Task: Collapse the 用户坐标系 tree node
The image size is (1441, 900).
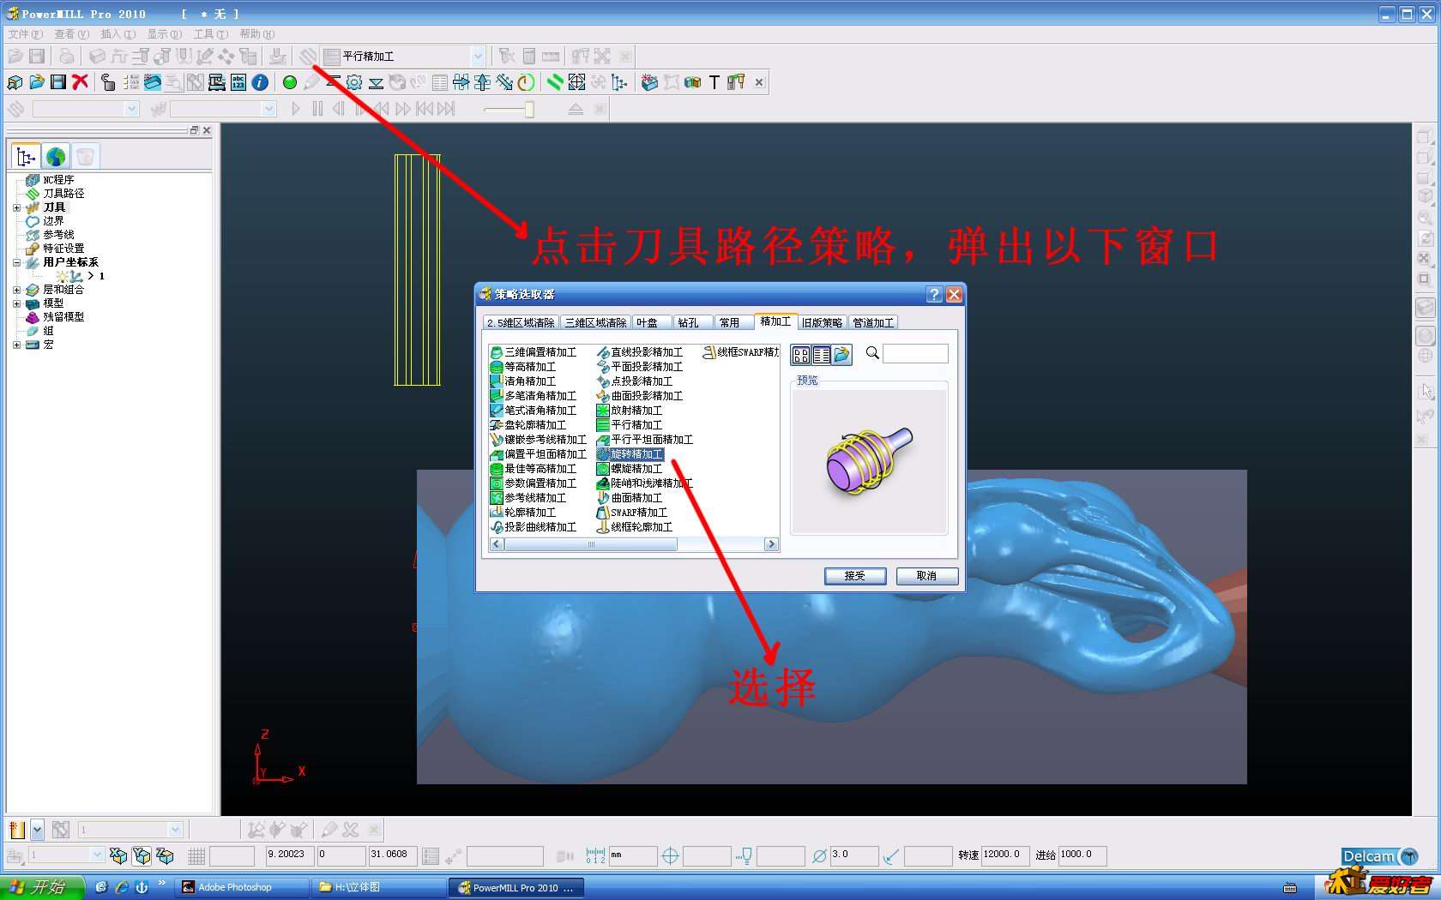Action: coord(16,262)
